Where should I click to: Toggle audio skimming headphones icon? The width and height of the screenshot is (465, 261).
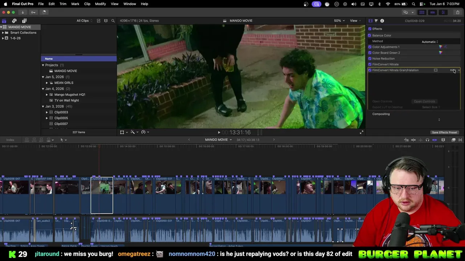point(427,140)
